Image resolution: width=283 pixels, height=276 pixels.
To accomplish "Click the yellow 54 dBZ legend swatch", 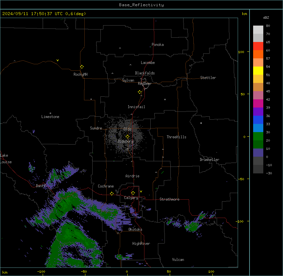I will tap(258, 70).
